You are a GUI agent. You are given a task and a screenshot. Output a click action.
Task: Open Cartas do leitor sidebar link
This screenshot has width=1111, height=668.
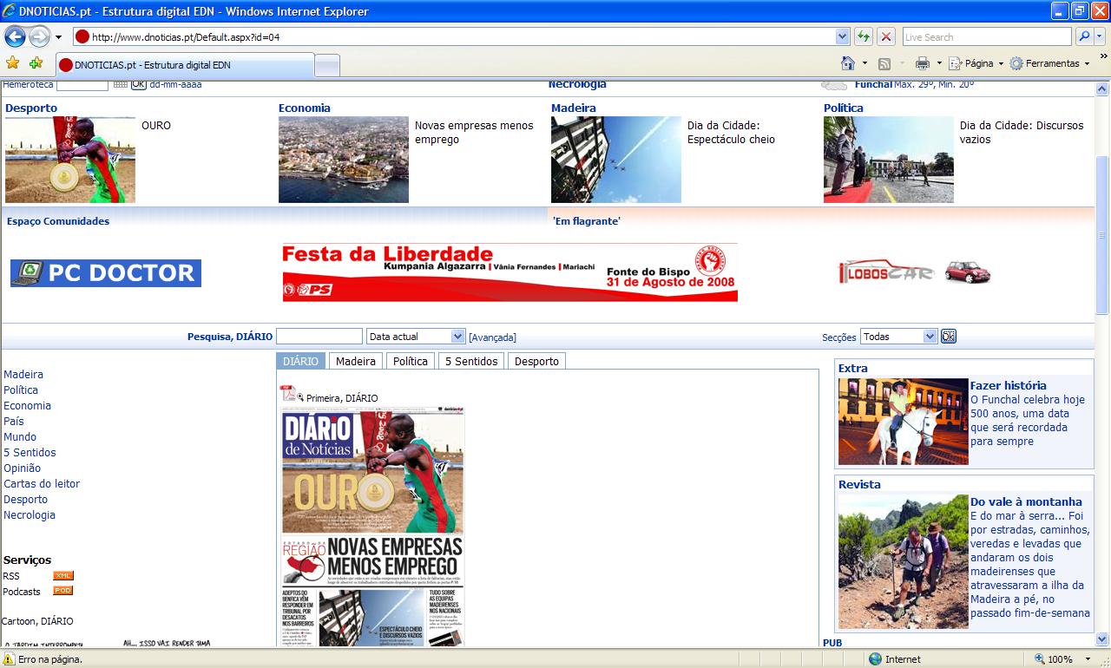coord(42,484)
